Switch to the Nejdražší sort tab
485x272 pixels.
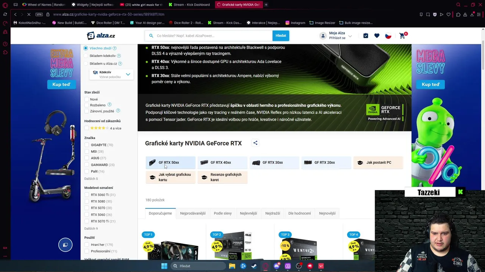click(273, 213)
